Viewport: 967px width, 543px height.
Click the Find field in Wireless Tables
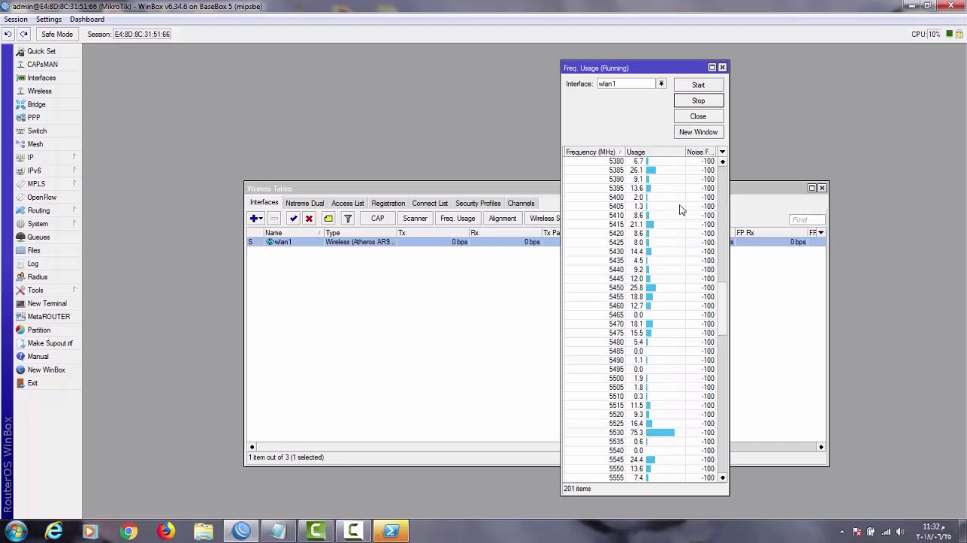807,219
